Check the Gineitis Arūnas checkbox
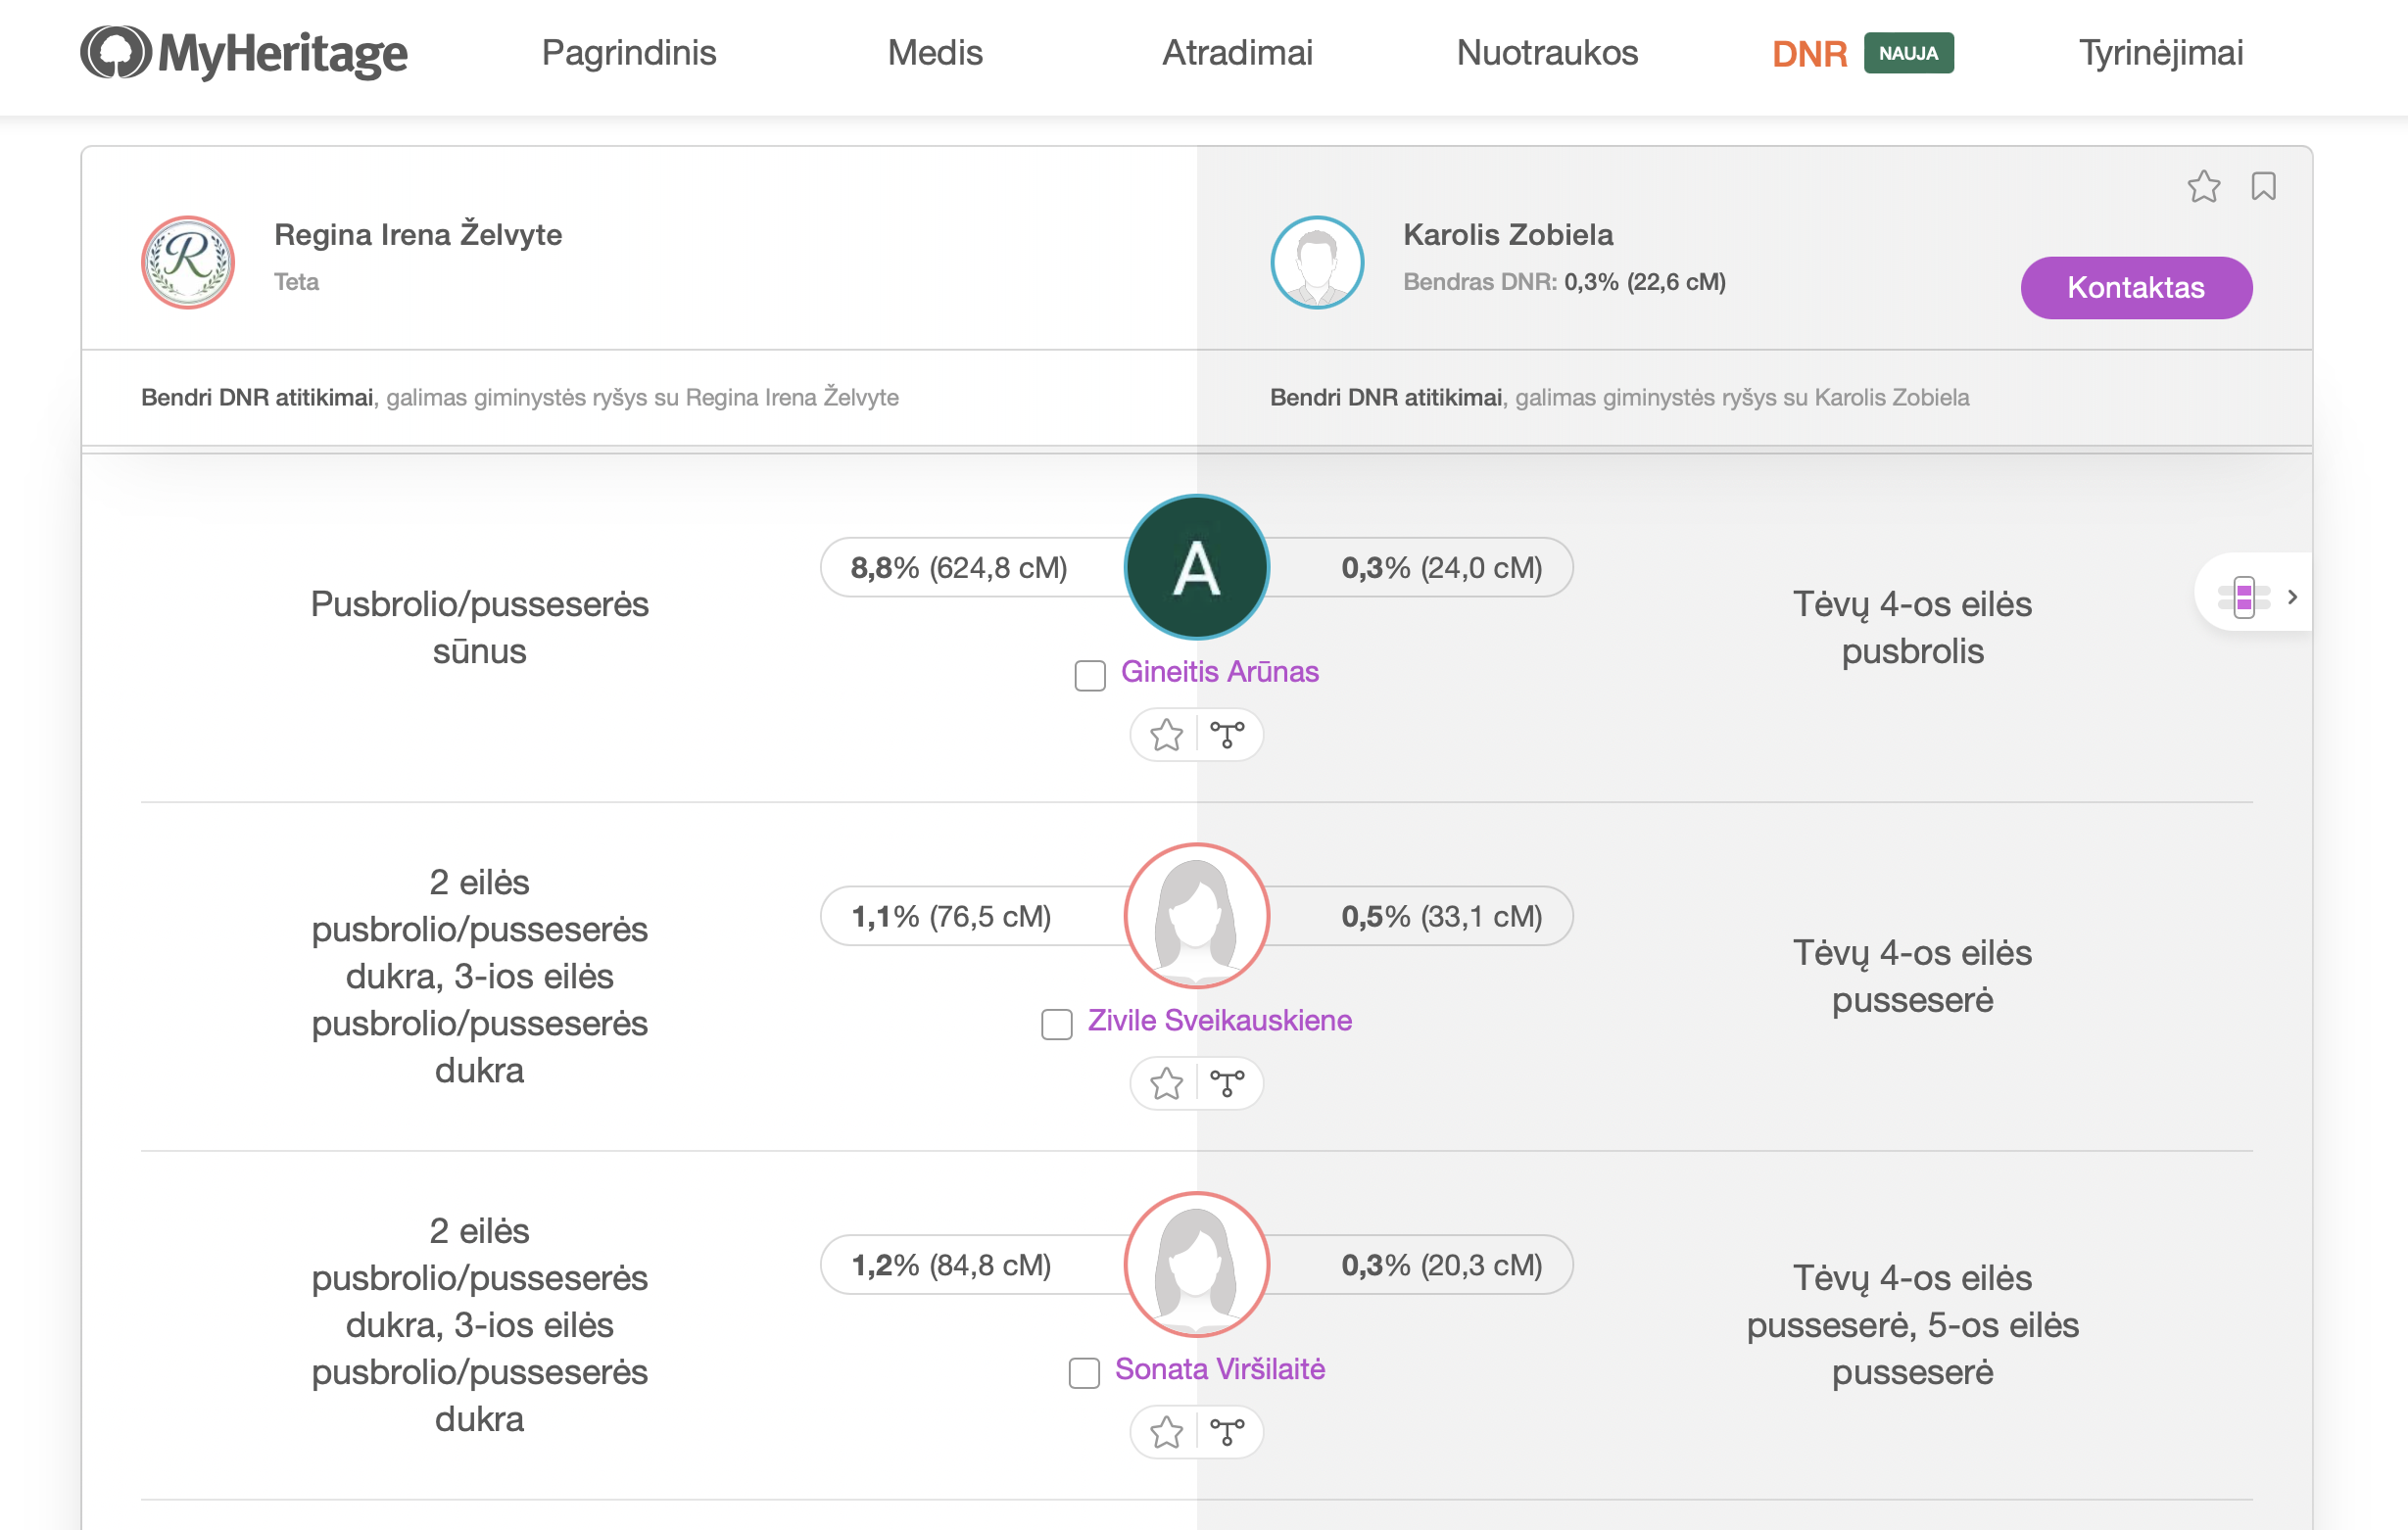Screen dimensions: 2408x1530 [1090, 676]
